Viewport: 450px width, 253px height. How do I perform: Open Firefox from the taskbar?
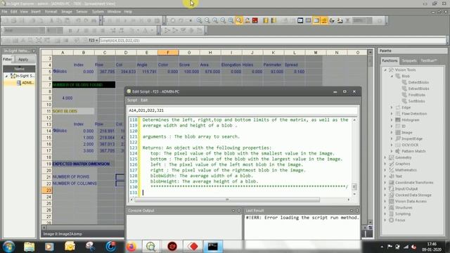tap(131, 247)
